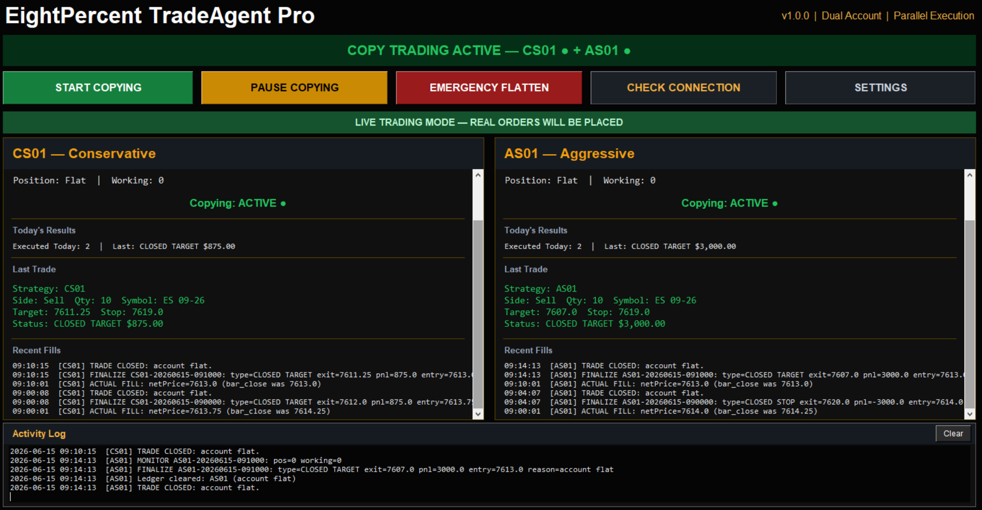The width and height of the screenshot is (982, 510).
Task: Click CS01 Working: 0 value
Action: point(138,181)
